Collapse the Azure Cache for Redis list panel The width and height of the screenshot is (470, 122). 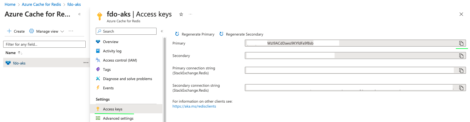tap(79, 14)
